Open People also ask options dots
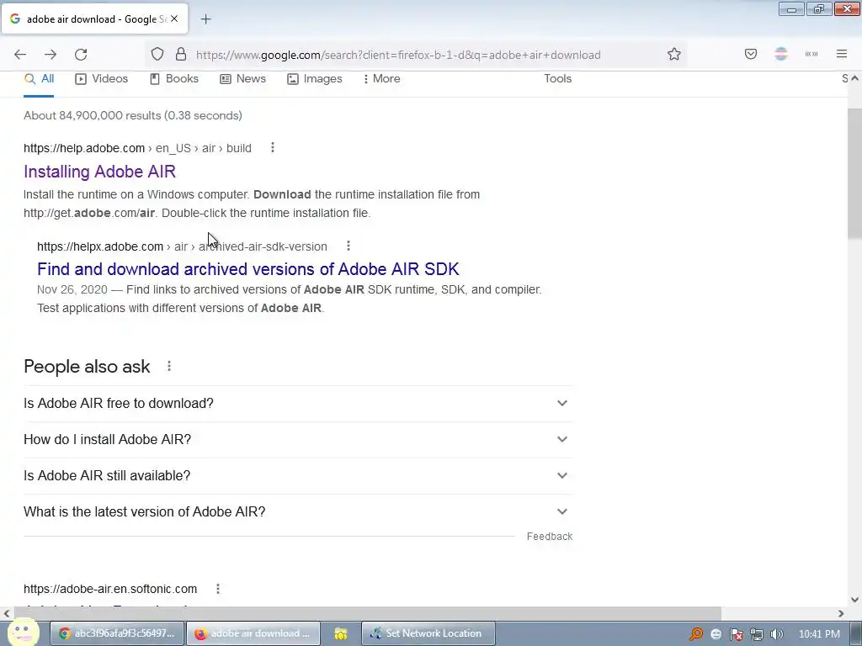 point(169,366)
